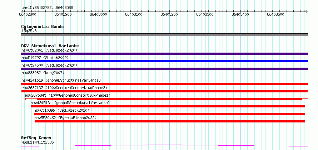Select the nsv5530462 (ByrskaBishop2022) variant bar
The image size is (318, 150).
point(170,121)
